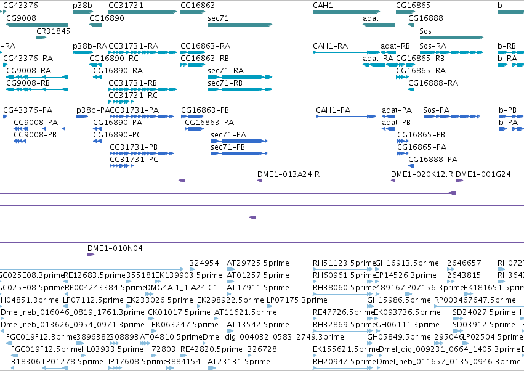Screen dimensions: 524x371
Task: Click the CG16890-PC protein label
Action: (x=117, y=135)
